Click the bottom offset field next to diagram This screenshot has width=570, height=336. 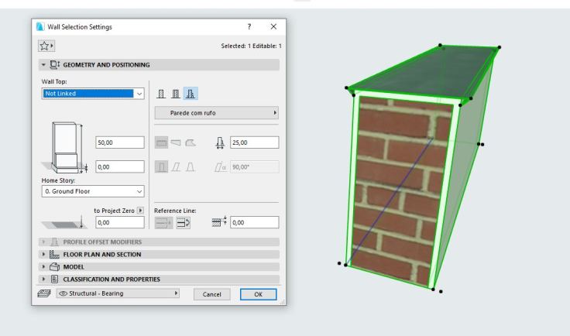120,167
